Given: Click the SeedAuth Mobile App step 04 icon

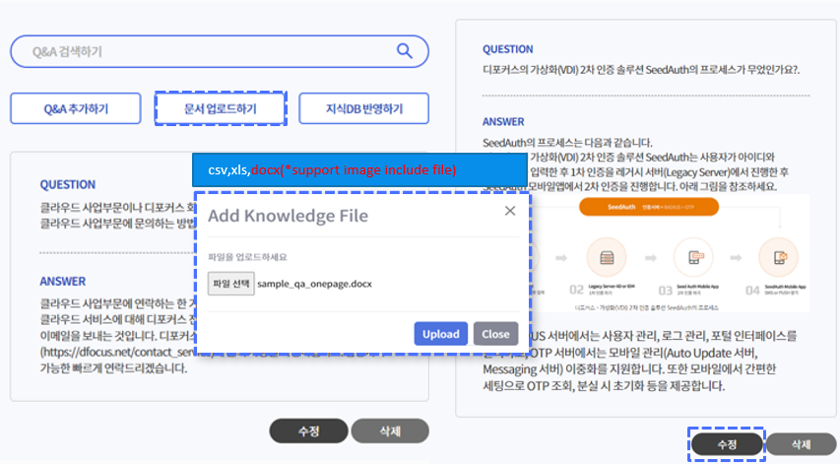Looking at the screenshot, I should 778,258.
